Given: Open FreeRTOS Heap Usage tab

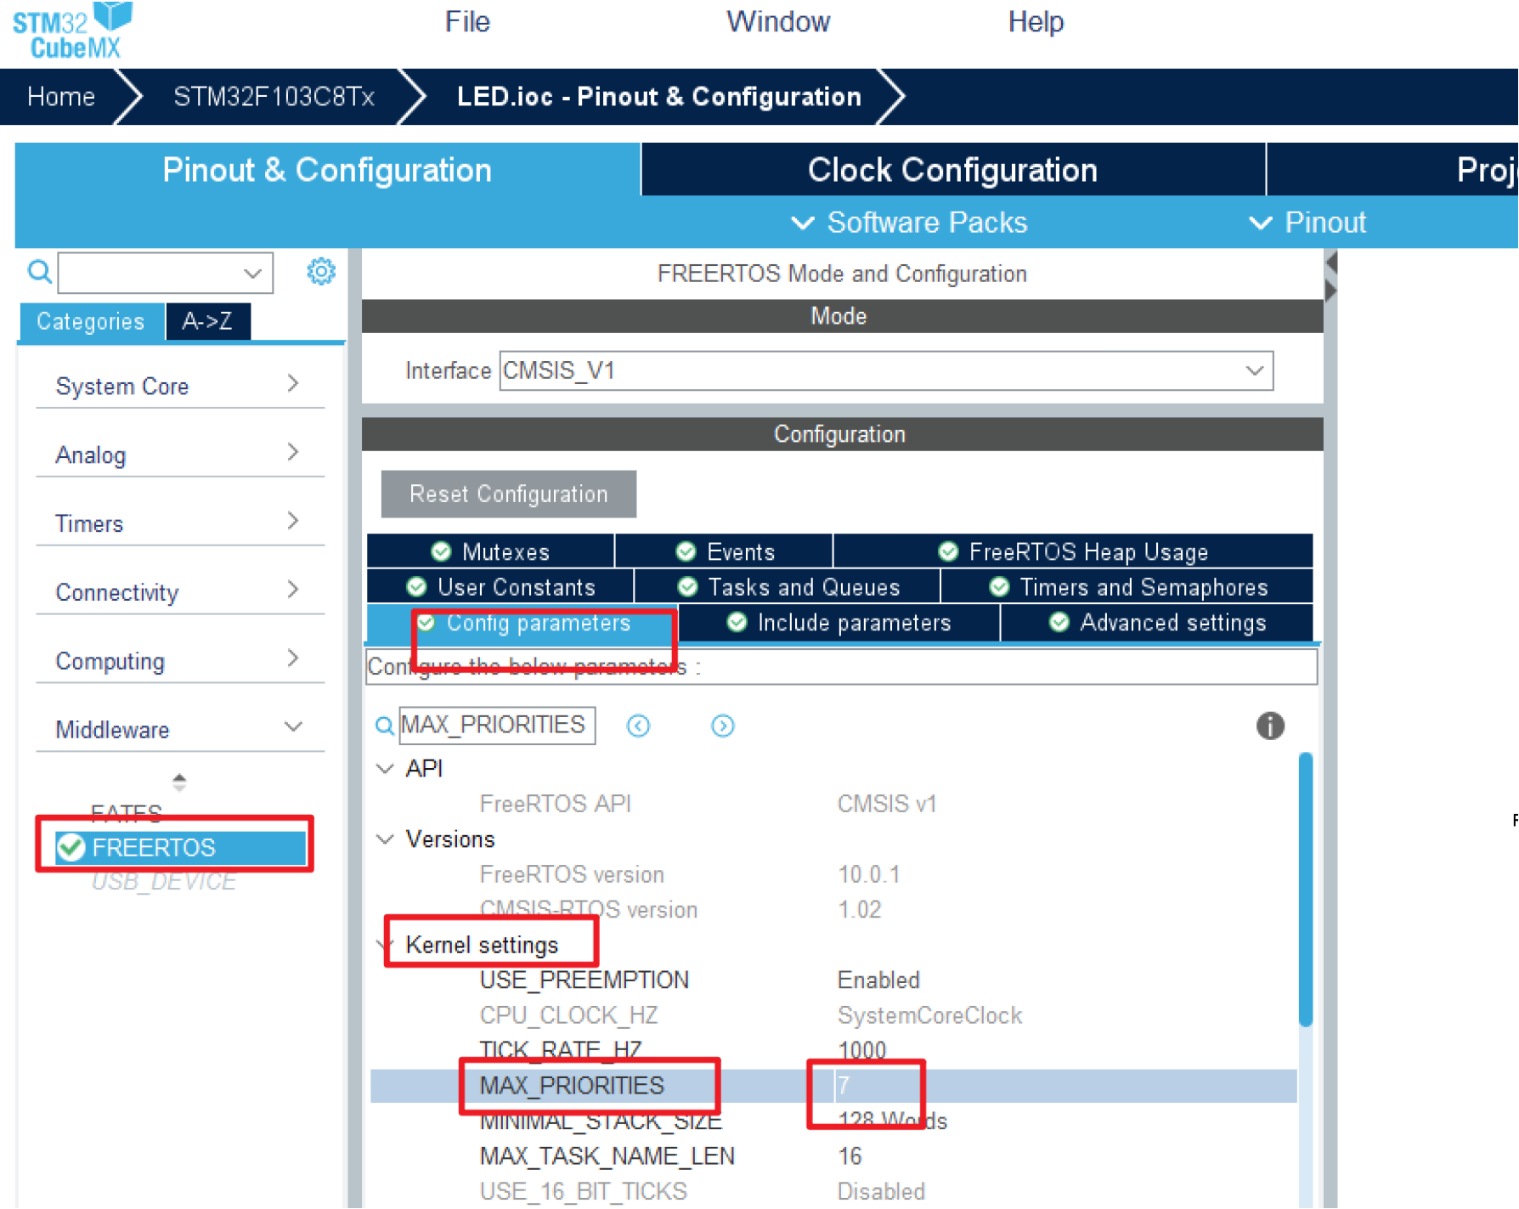Looking at the screenshot, I should (1073, 551).
